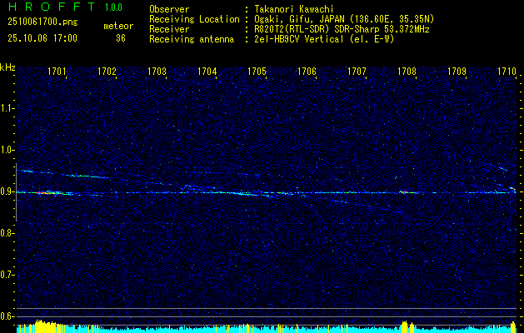
Task: Select the filename 2510061700.png
Action: pyautogui.click(x=42, y=22)
